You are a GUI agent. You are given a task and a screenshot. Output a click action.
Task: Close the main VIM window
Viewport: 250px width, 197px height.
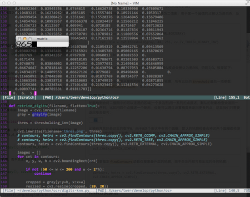4,3
